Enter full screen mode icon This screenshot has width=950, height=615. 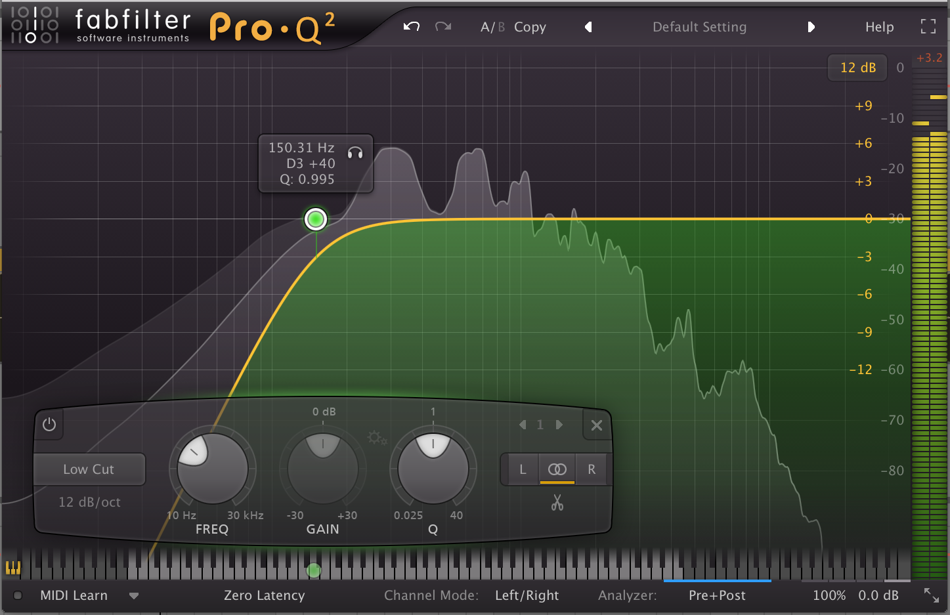coord(928,27)
